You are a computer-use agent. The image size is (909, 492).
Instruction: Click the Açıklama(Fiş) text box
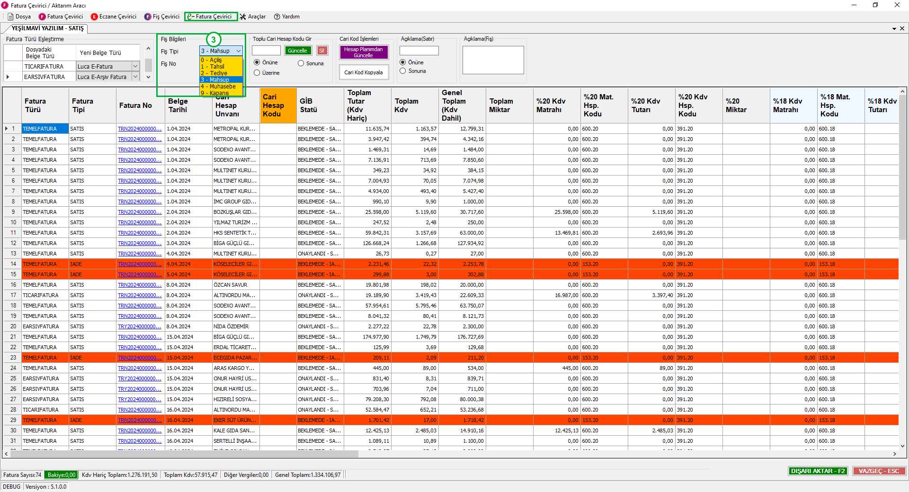493,60
